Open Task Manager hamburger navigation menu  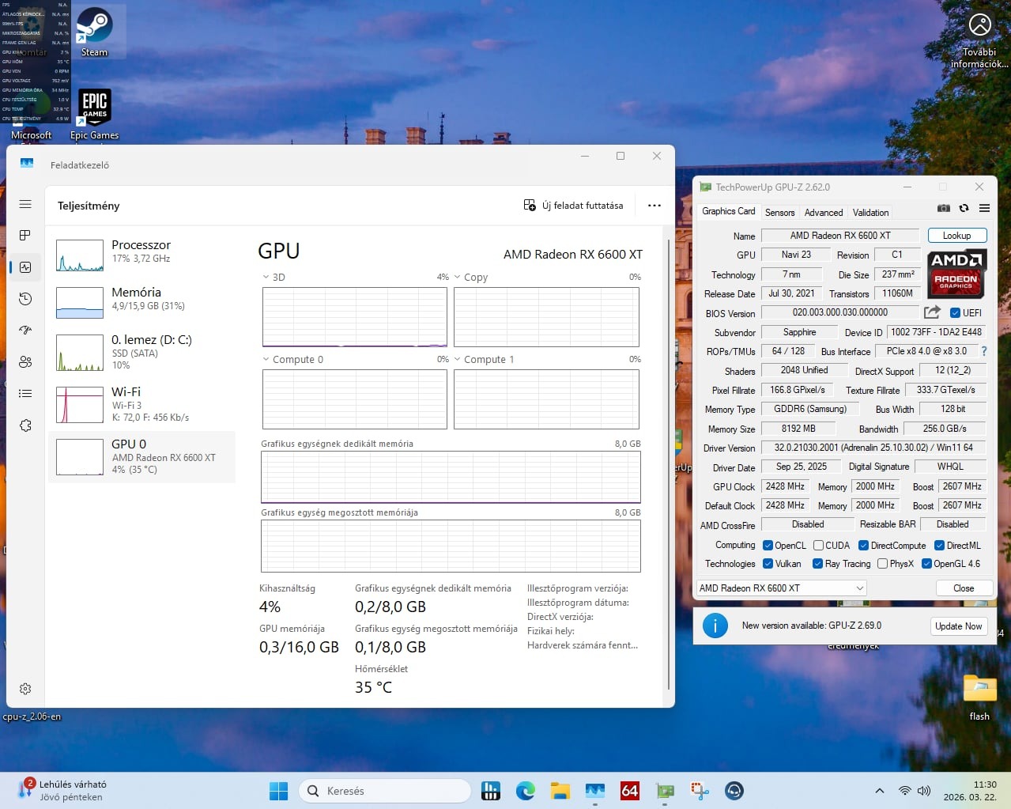(25, 204)
